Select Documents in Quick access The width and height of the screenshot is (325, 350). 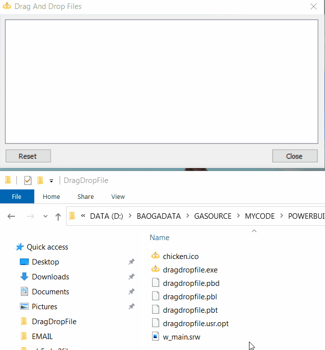[51, 292]
